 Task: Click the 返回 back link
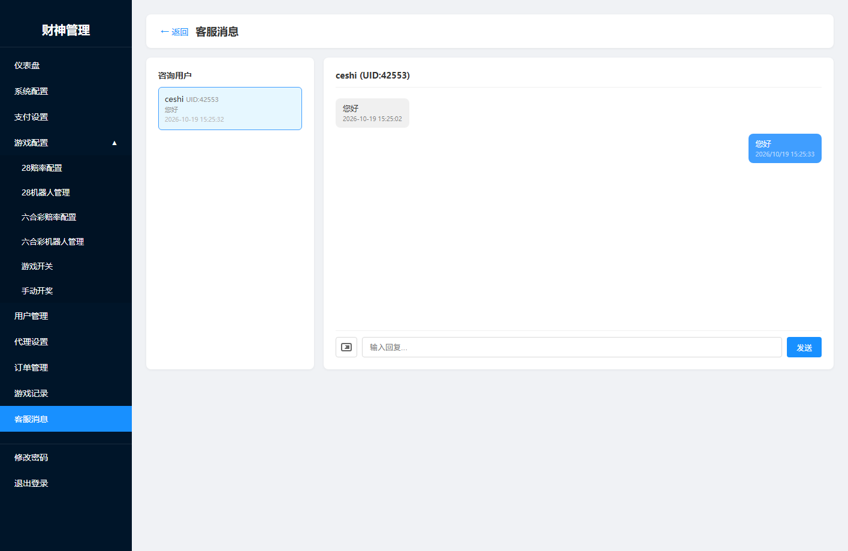pos(174,32)
